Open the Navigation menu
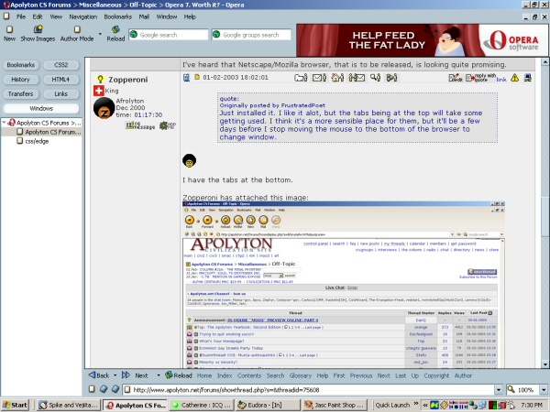The image size is (550, 412). tap(82, 16)
